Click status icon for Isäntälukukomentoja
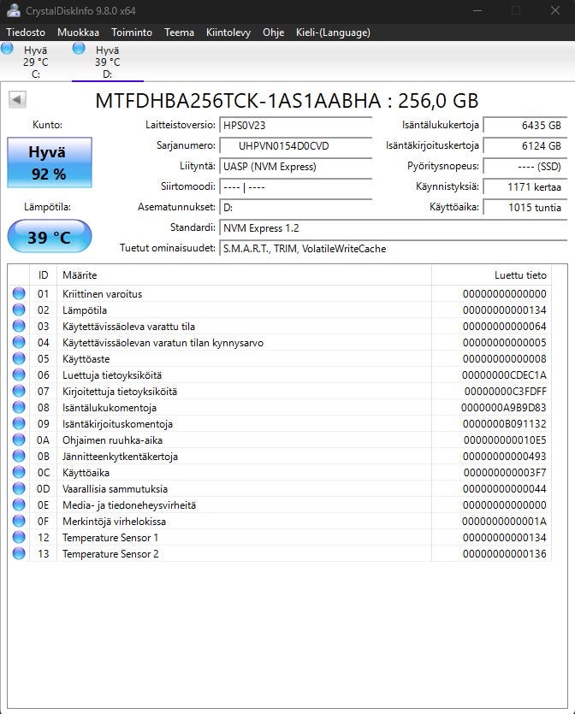The width and height of the screenshot is (575, 714). [x=19, y=407]
